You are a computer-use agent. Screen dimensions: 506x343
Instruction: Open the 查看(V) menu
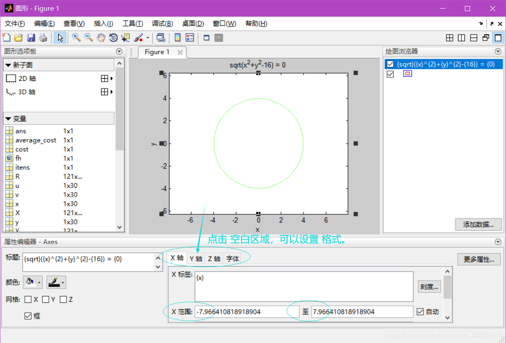74,24
